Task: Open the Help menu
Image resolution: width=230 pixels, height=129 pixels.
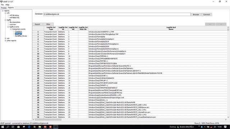Action: point(7,5)
